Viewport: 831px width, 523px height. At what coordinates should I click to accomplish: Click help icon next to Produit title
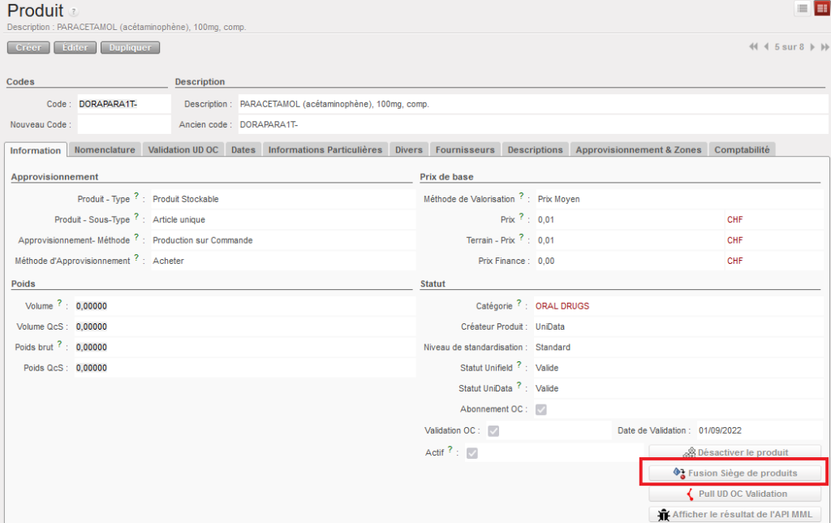point(74,12)
